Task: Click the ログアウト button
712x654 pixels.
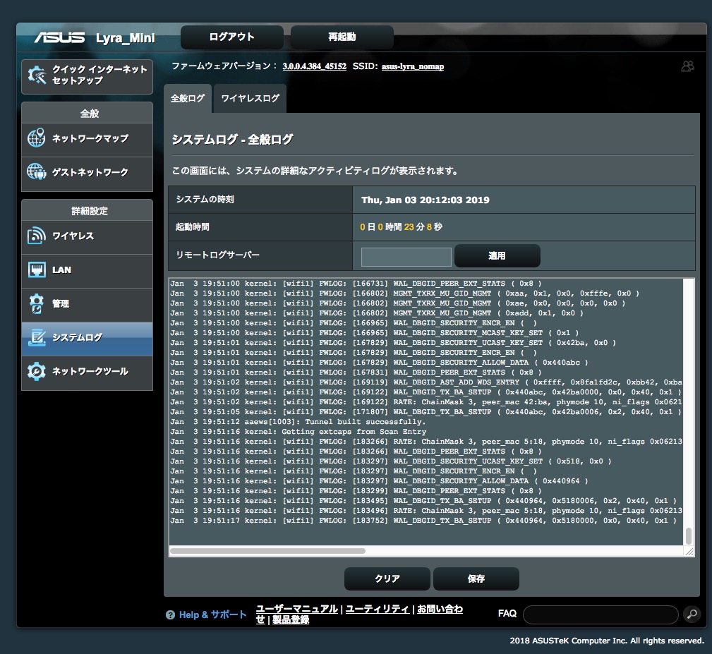Action: [232, 37]
